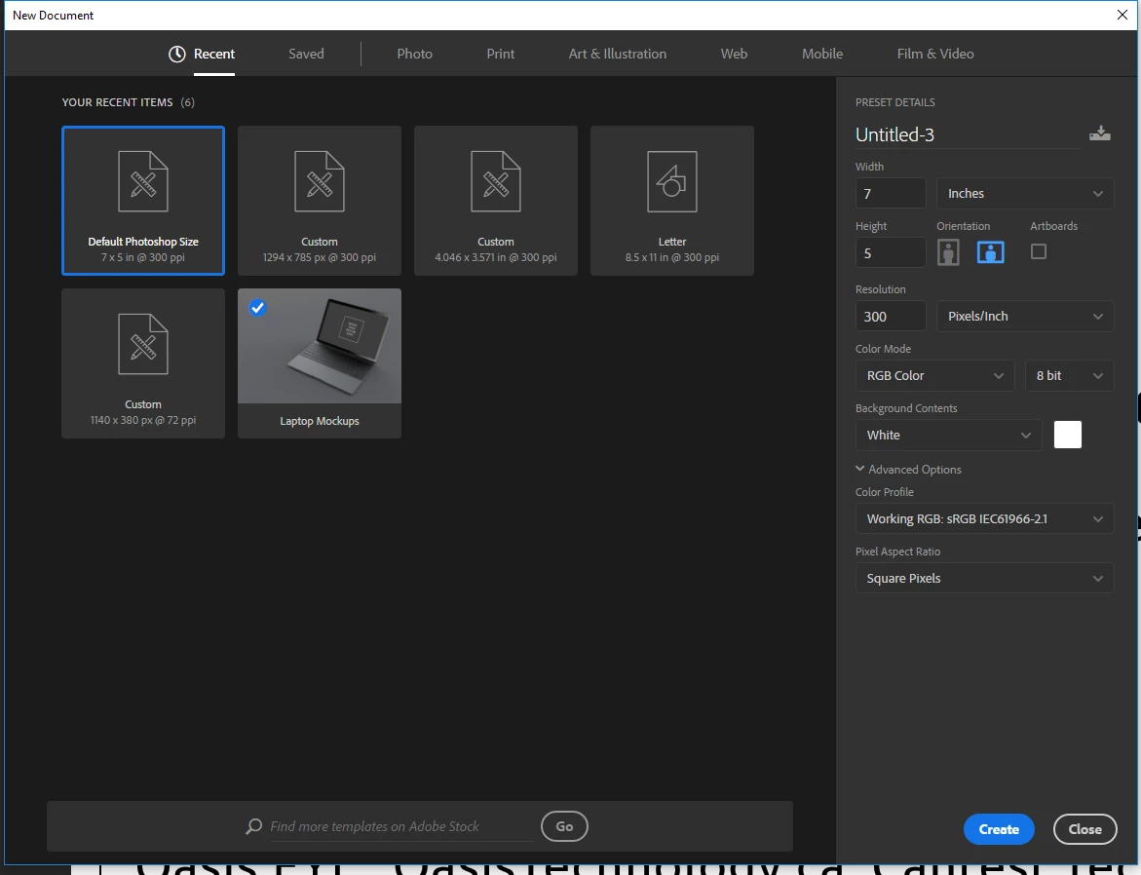1141x875 pixels.
Task: Click the search magnifier icon for Adobe Stock
Action: tap(253, 826)
